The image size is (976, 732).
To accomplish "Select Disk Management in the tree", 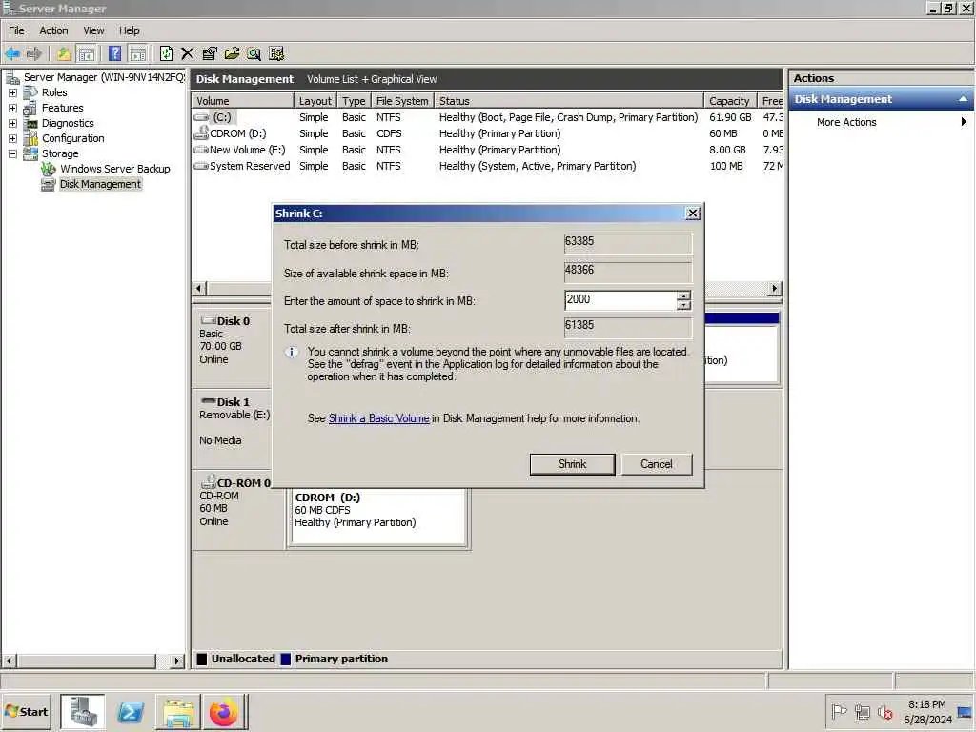I will click(100, 184).
